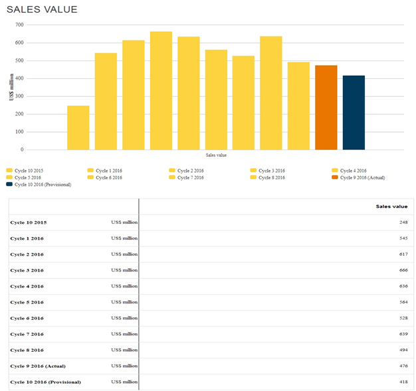
Task: Toggle Cycle 6 2016 legend entry
Action: pos(105,177)
